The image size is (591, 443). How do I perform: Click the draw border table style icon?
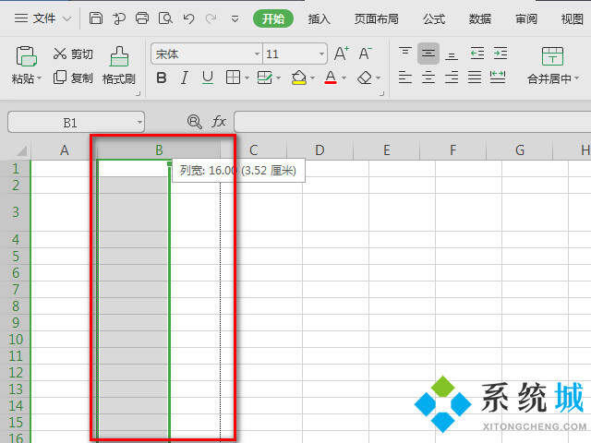pyautogui.click(x=264, y=78)
